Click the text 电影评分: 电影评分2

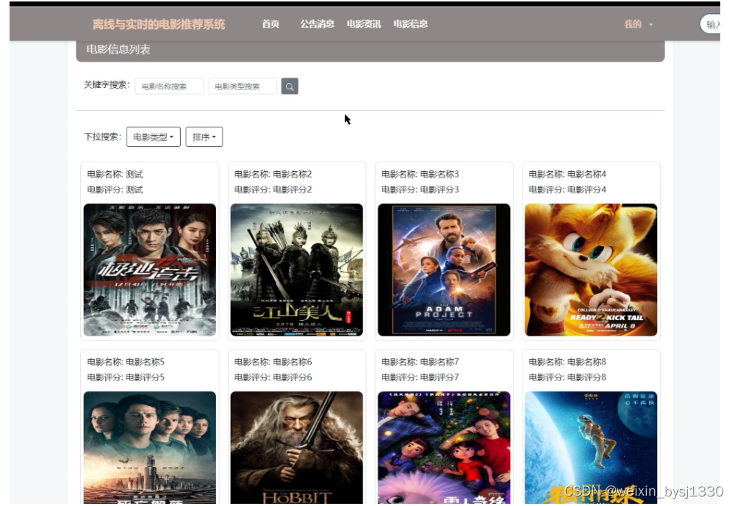pyautogui.click(x=273, y=189)
